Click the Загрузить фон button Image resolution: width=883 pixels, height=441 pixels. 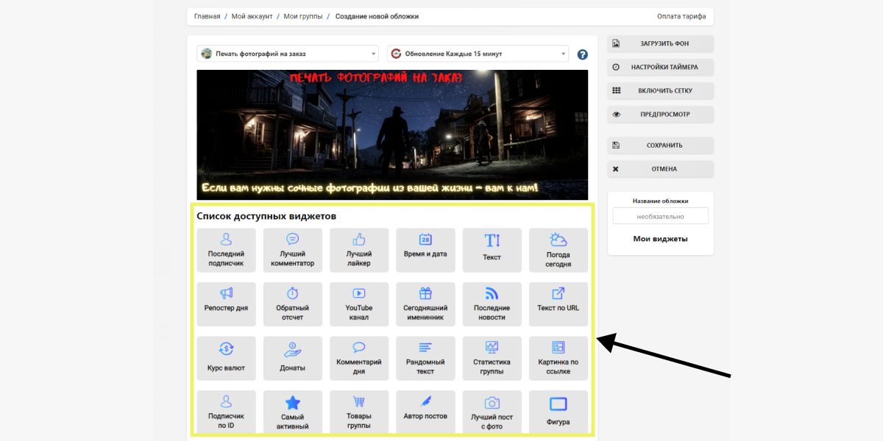660,44
